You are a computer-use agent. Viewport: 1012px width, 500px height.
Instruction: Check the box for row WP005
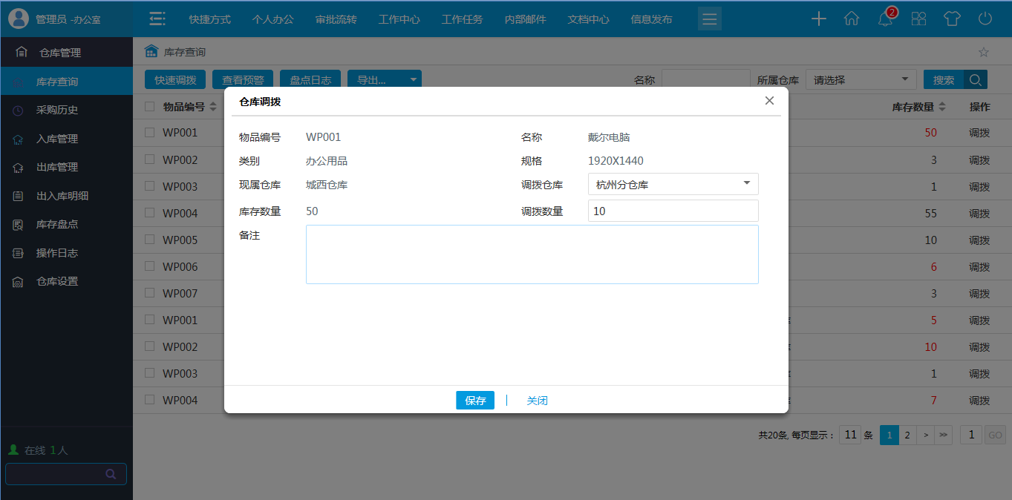(149, 240)
